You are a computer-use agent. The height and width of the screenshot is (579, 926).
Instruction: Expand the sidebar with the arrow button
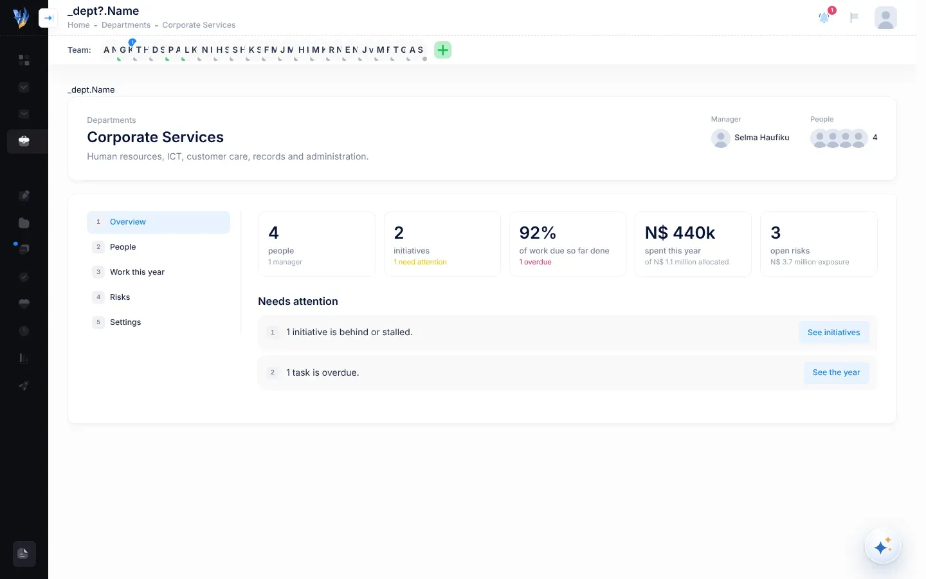pyautogui.click(x=48, y=18)
